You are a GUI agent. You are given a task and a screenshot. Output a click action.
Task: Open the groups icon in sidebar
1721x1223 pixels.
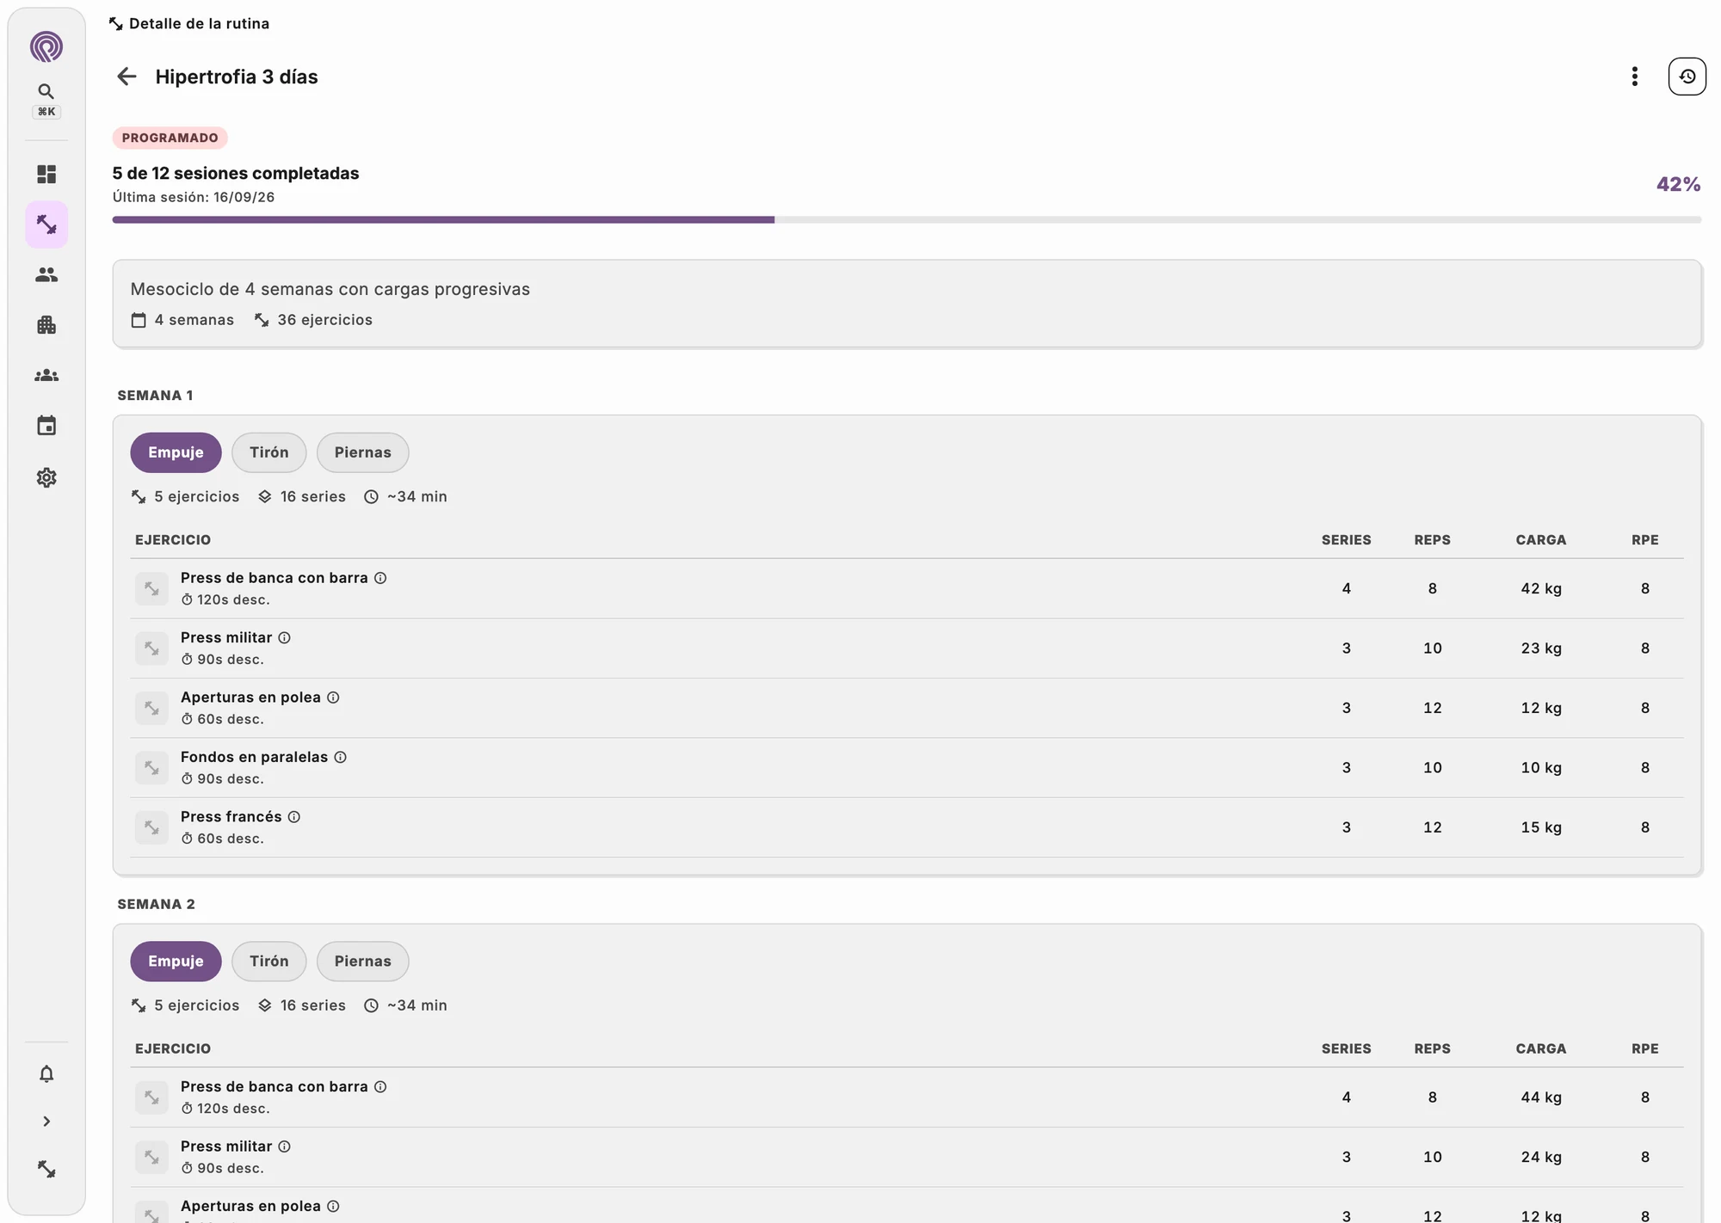(46, 376)
